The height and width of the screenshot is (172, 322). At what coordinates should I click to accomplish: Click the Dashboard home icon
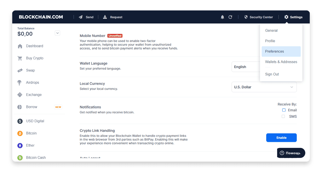tap(20, 46)
